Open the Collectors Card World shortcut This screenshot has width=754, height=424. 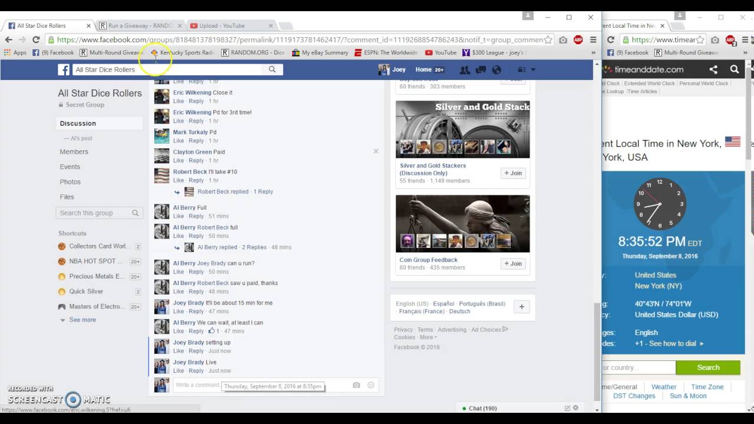[98, 246]
